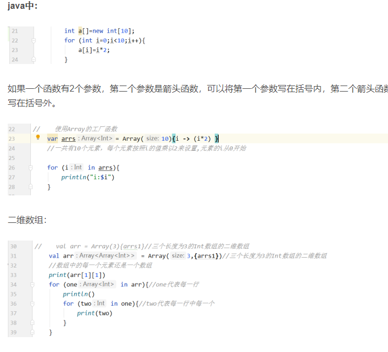The width and height of the screenshot is (388, 352).
Task: Click the comment '使用Array的工厂函数'
Action: click(86, 129)
